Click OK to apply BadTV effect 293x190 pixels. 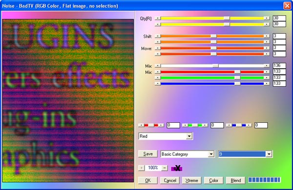coord(148,180)
